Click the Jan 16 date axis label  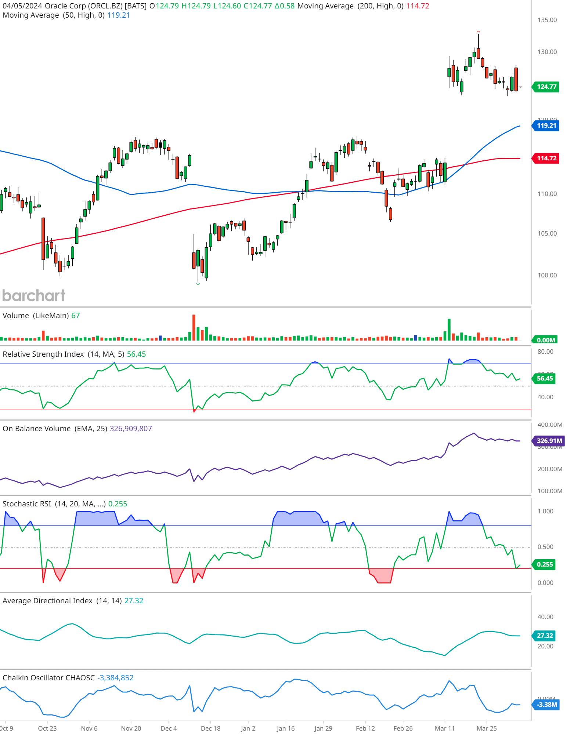pos(286,729)
